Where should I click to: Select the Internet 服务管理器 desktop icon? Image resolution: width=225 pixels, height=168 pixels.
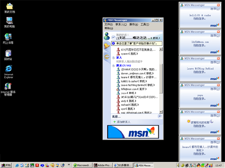(x=8, y=86)
